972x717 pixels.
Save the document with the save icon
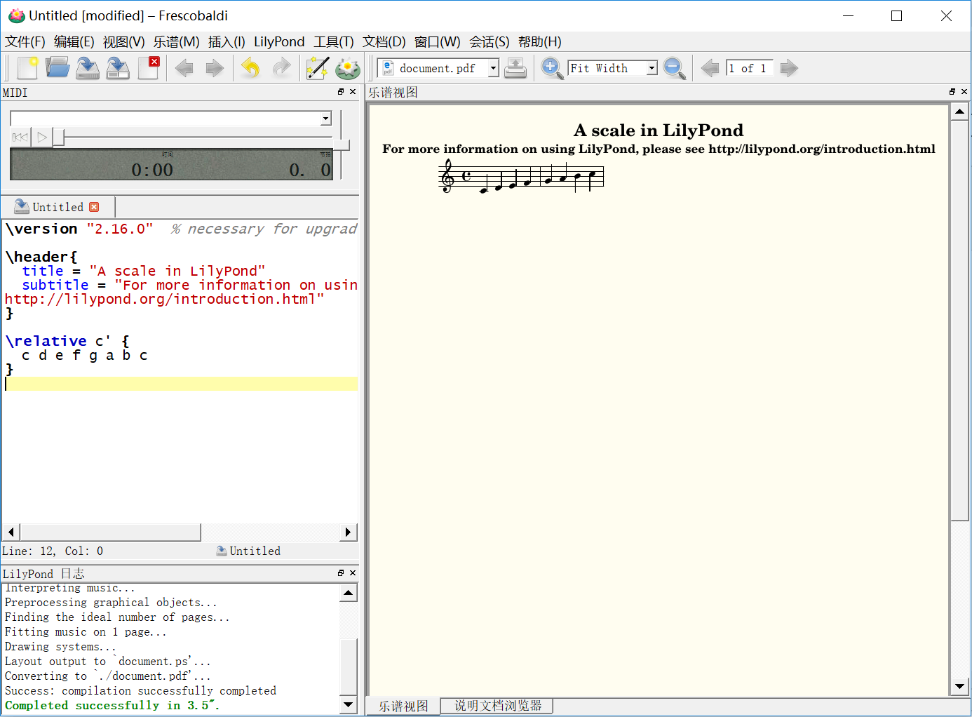coord(88,68)
